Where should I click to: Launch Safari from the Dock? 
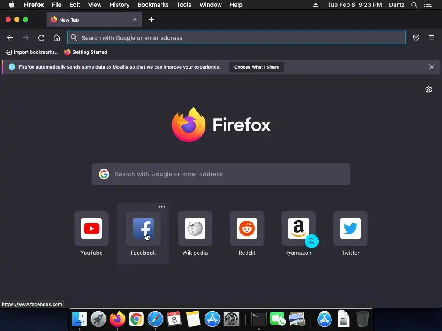(155, 319)
